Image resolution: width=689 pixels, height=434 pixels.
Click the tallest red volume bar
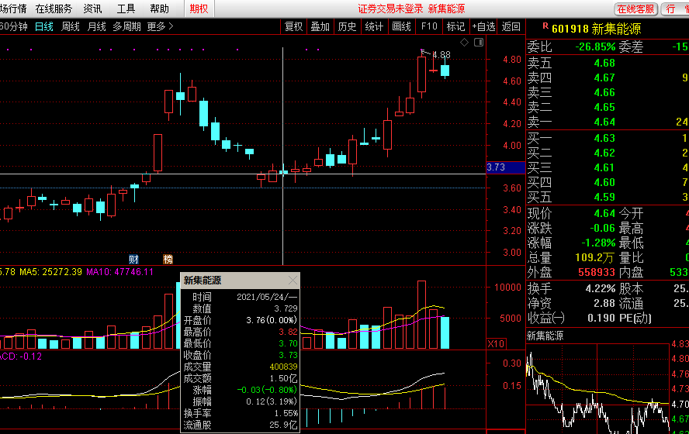421,315
